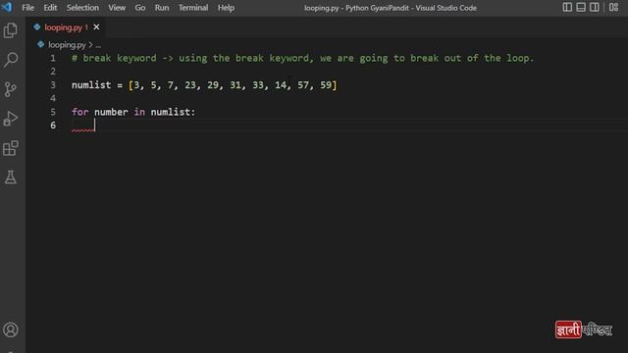This screenshot has height=353, width=628.
Task: Click the number 14 in the list
Action: pyautogui.click(x=281, y=85)
